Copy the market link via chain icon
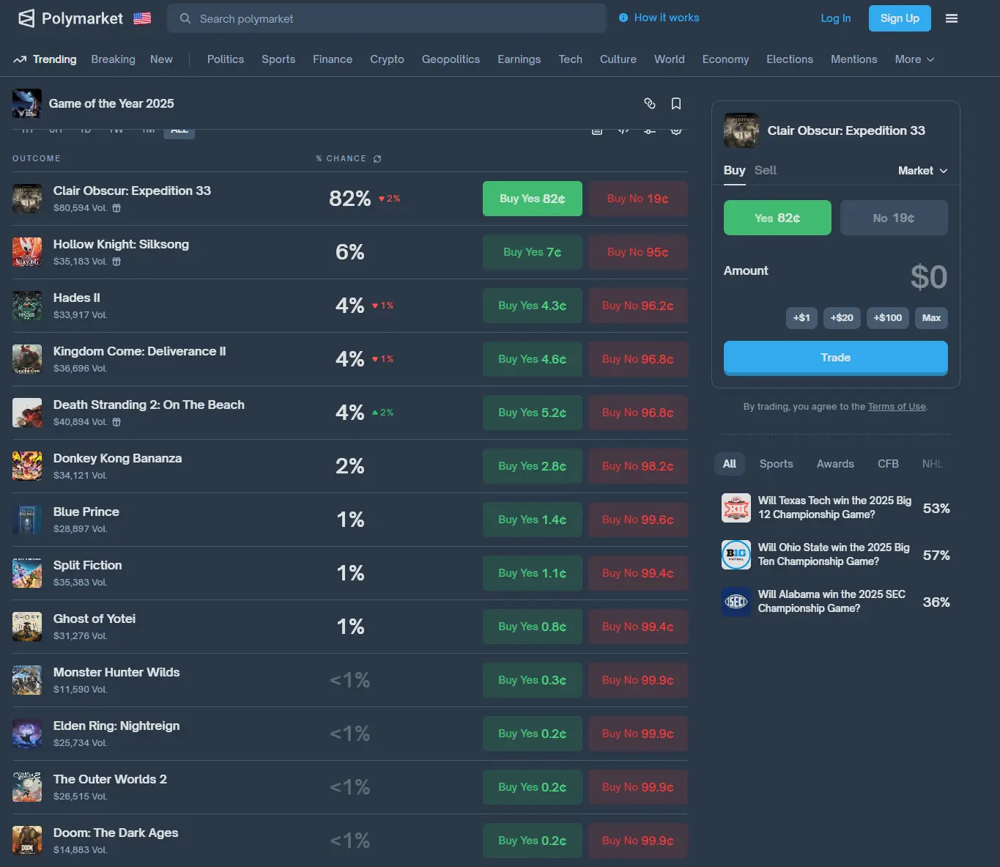This screenshot has width=1000, height=867. click(649, 103)
